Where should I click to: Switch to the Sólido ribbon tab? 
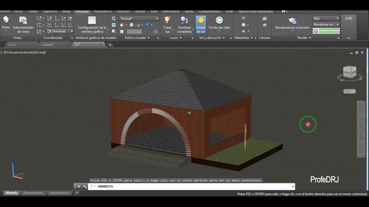pos(33,11)
